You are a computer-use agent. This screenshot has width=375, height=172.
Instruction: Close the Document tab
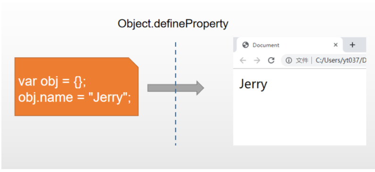click(335, 45)
